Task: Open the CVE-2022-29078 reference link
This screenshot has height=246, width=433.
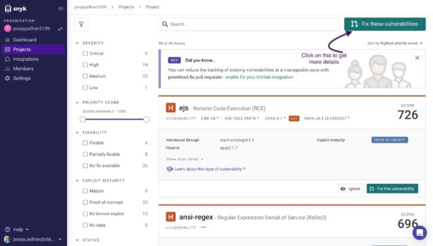Action: [x=242, y=118]
